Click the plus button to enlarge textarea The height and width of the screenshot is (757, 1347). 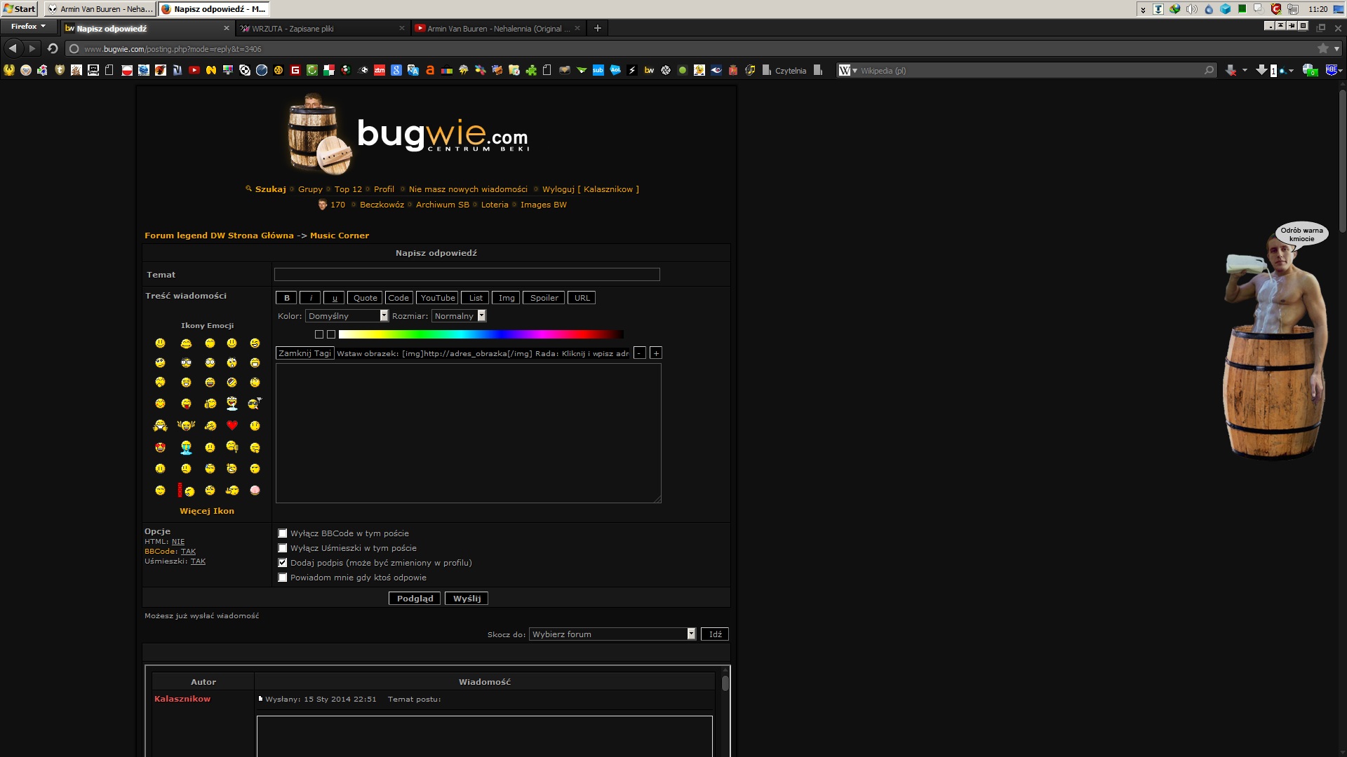655,353
